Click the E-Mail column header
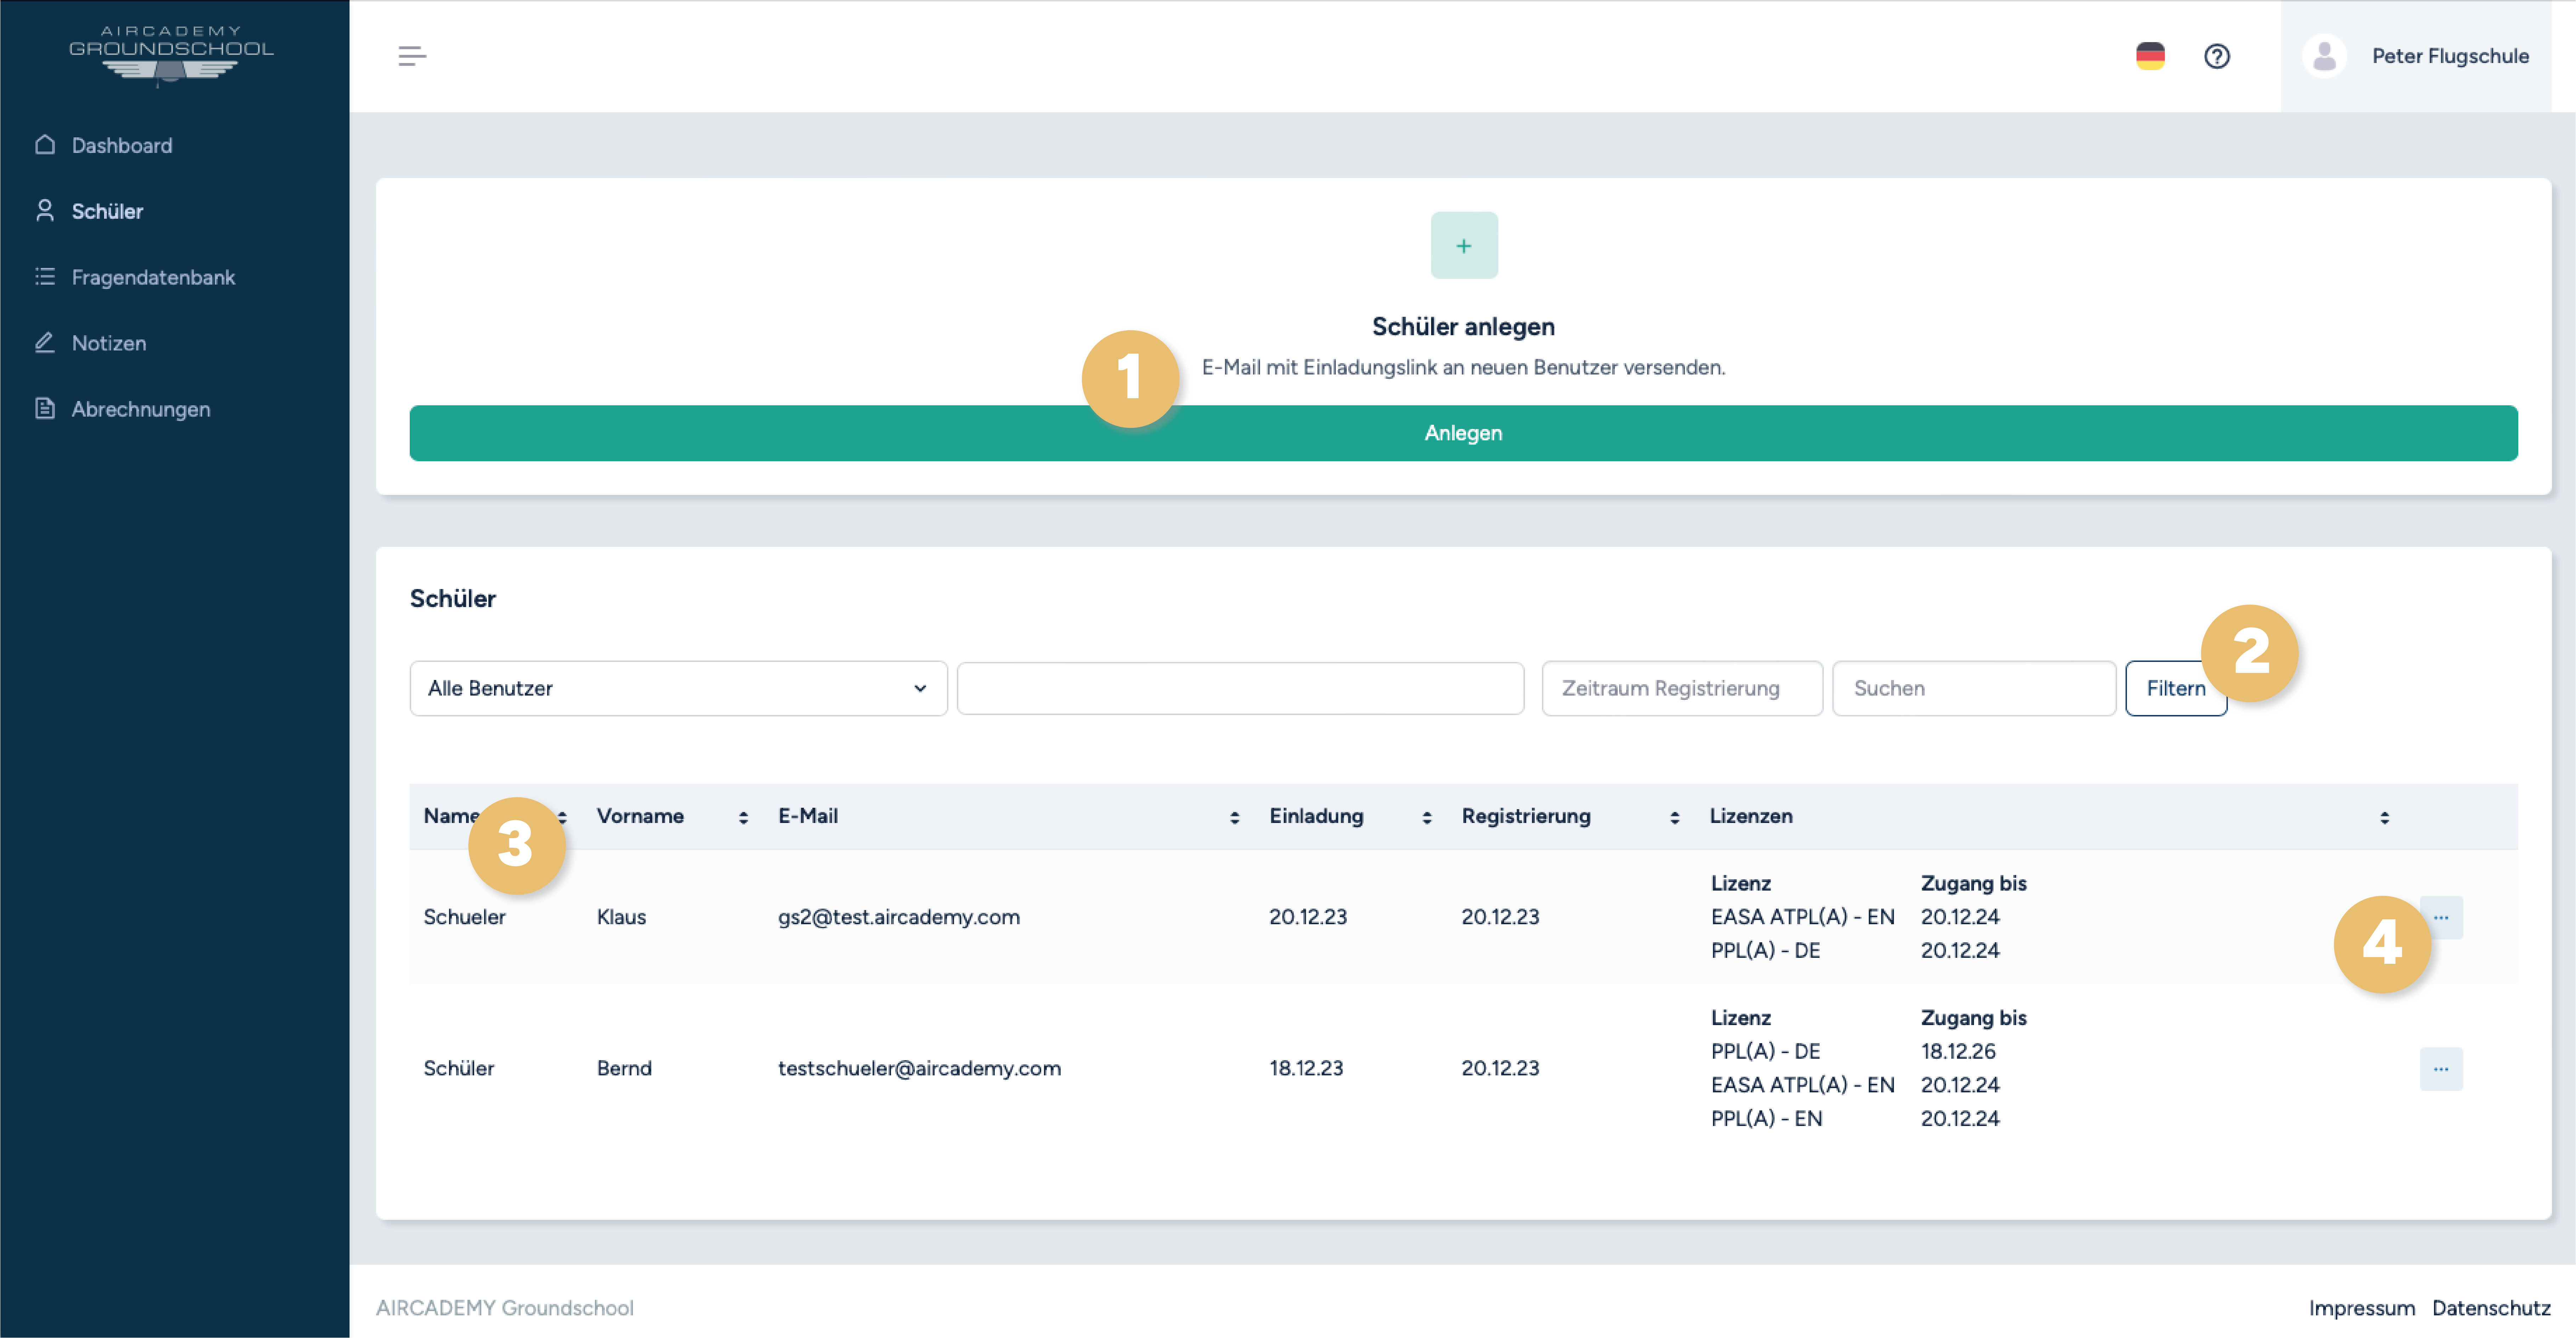Viewport: 2576px width, 1338px height. (x=808, y=816)
